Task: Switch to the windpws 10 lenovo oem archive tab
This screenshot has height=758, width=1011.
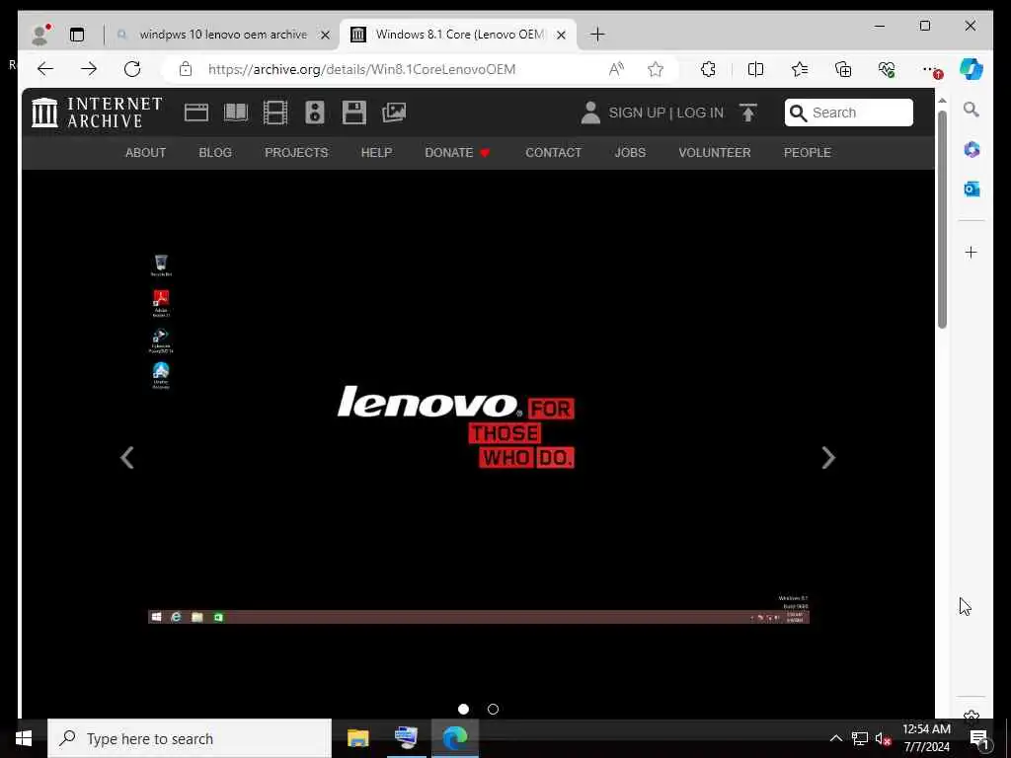Action: tap(222, 35)
